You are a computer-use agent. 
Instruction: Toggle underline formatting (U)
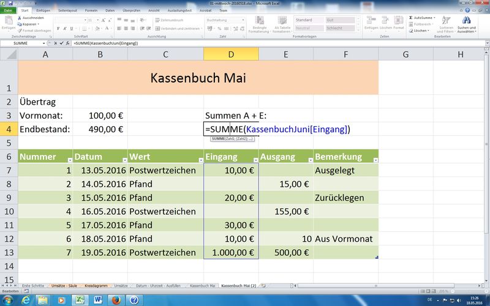pyautogui.click(x=71, y=28)
